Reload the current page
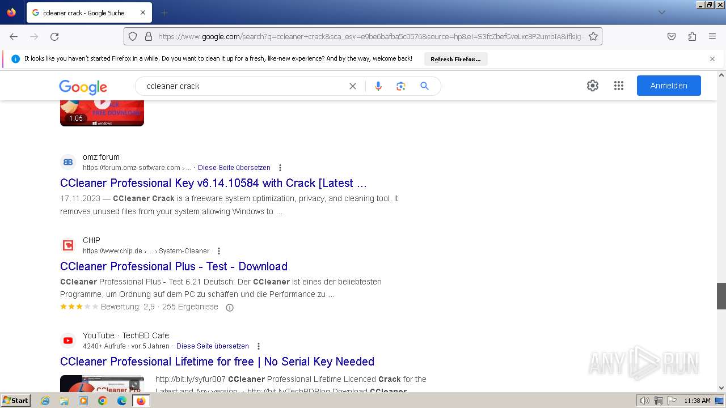 pos(54,36)
